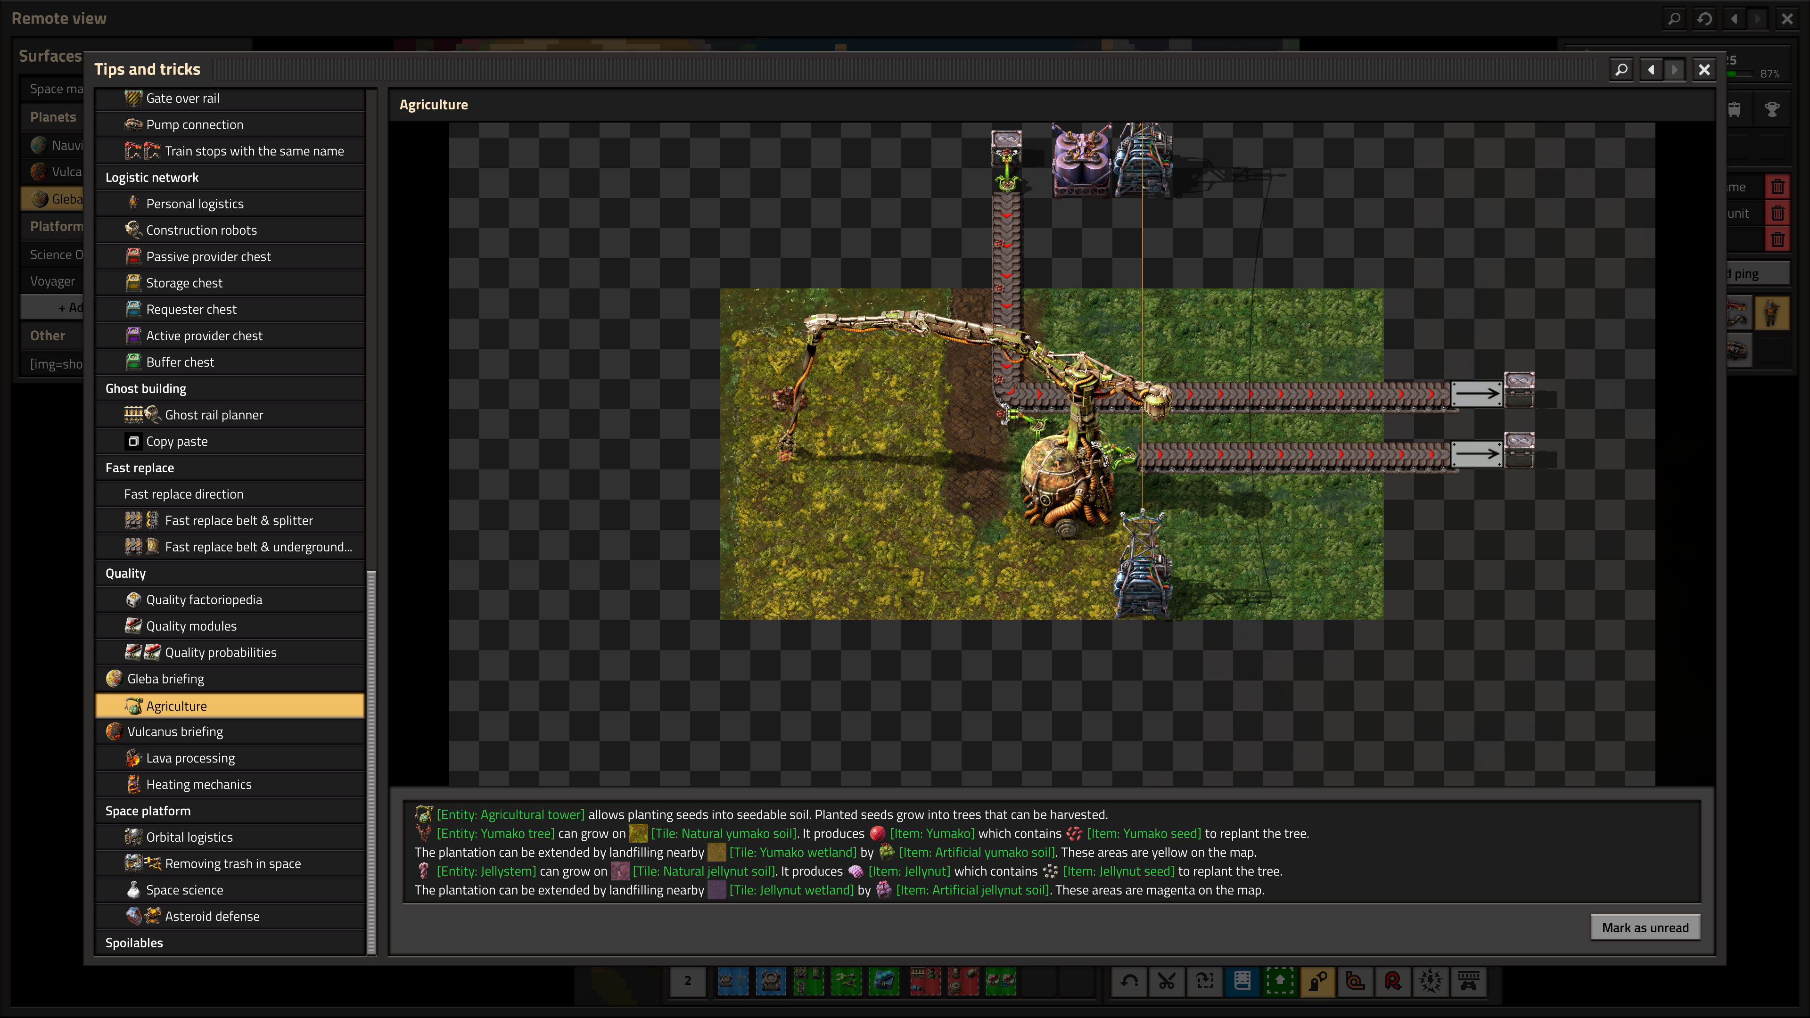Open Fast replace belt & splitter tip
Image resolution: width=1810 pixels, height=1018 pixels.
point(230,521)
